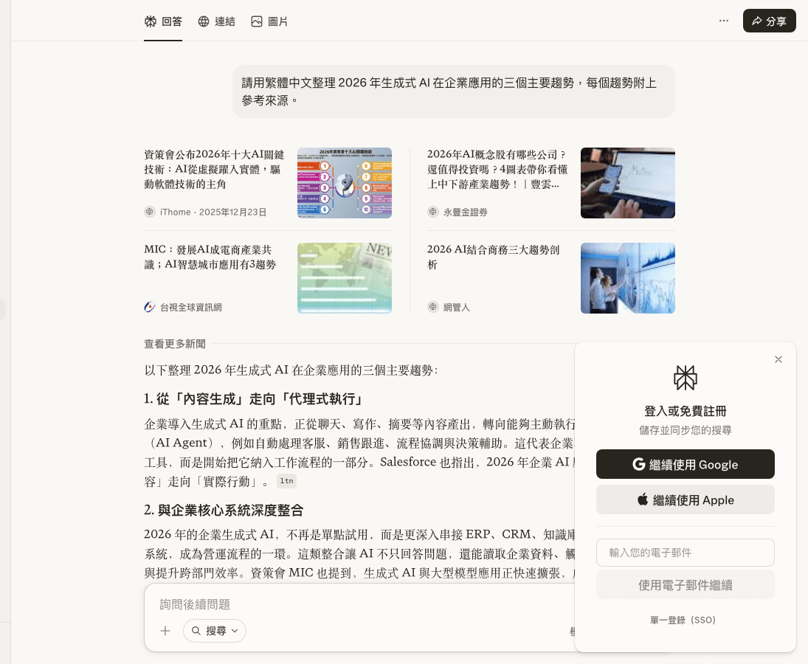Continue with Google sign-in button
The width and height of the screenshot is (808, 664).
tap(686, 464)
